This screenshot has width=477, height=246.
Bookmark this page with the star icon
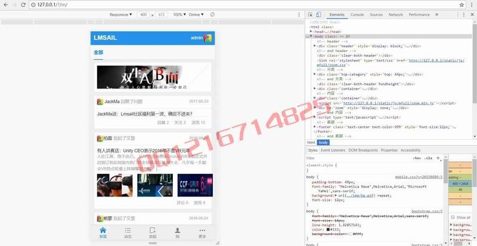coord(461,5)
